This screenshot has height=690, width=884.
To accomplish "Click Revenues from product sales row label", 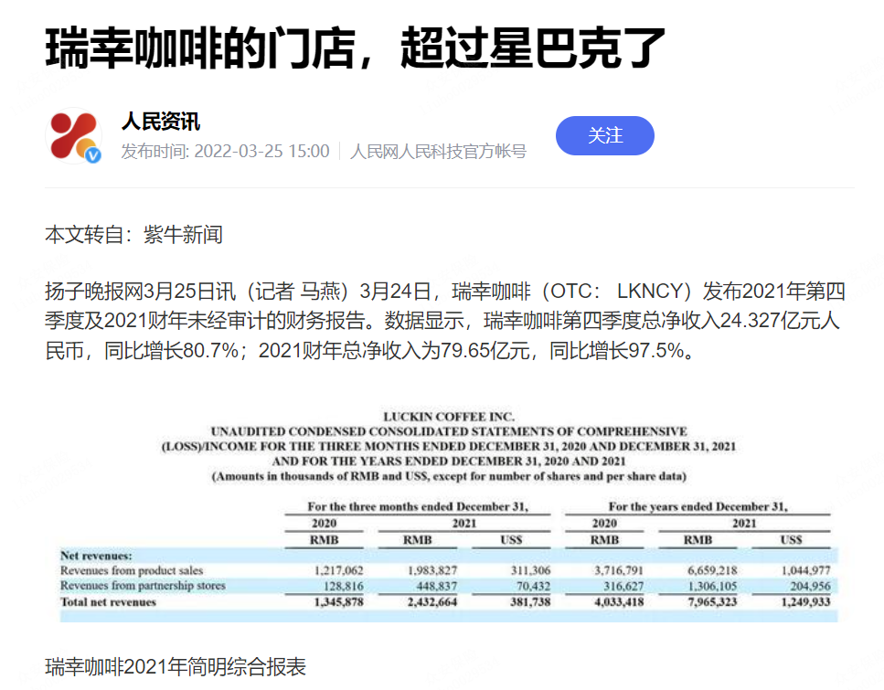I will click(x=132, y=570).
